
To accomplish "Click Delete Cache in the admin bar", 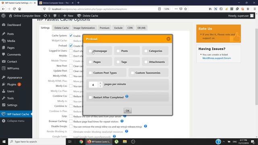I will pyautogui.click(x=88, y=16).
